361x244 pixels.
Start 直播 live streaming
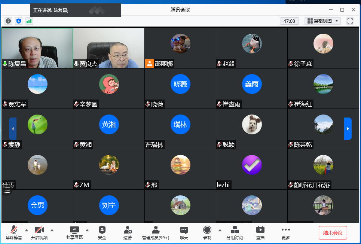(260, 232)
